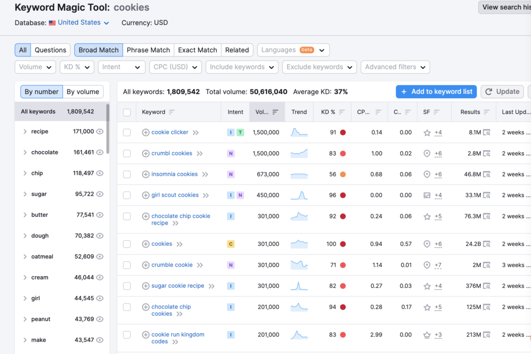Screen dimensions: 531x354
Task: Click double-arrow icon next to crumble cookie
Action: point(200,265)
